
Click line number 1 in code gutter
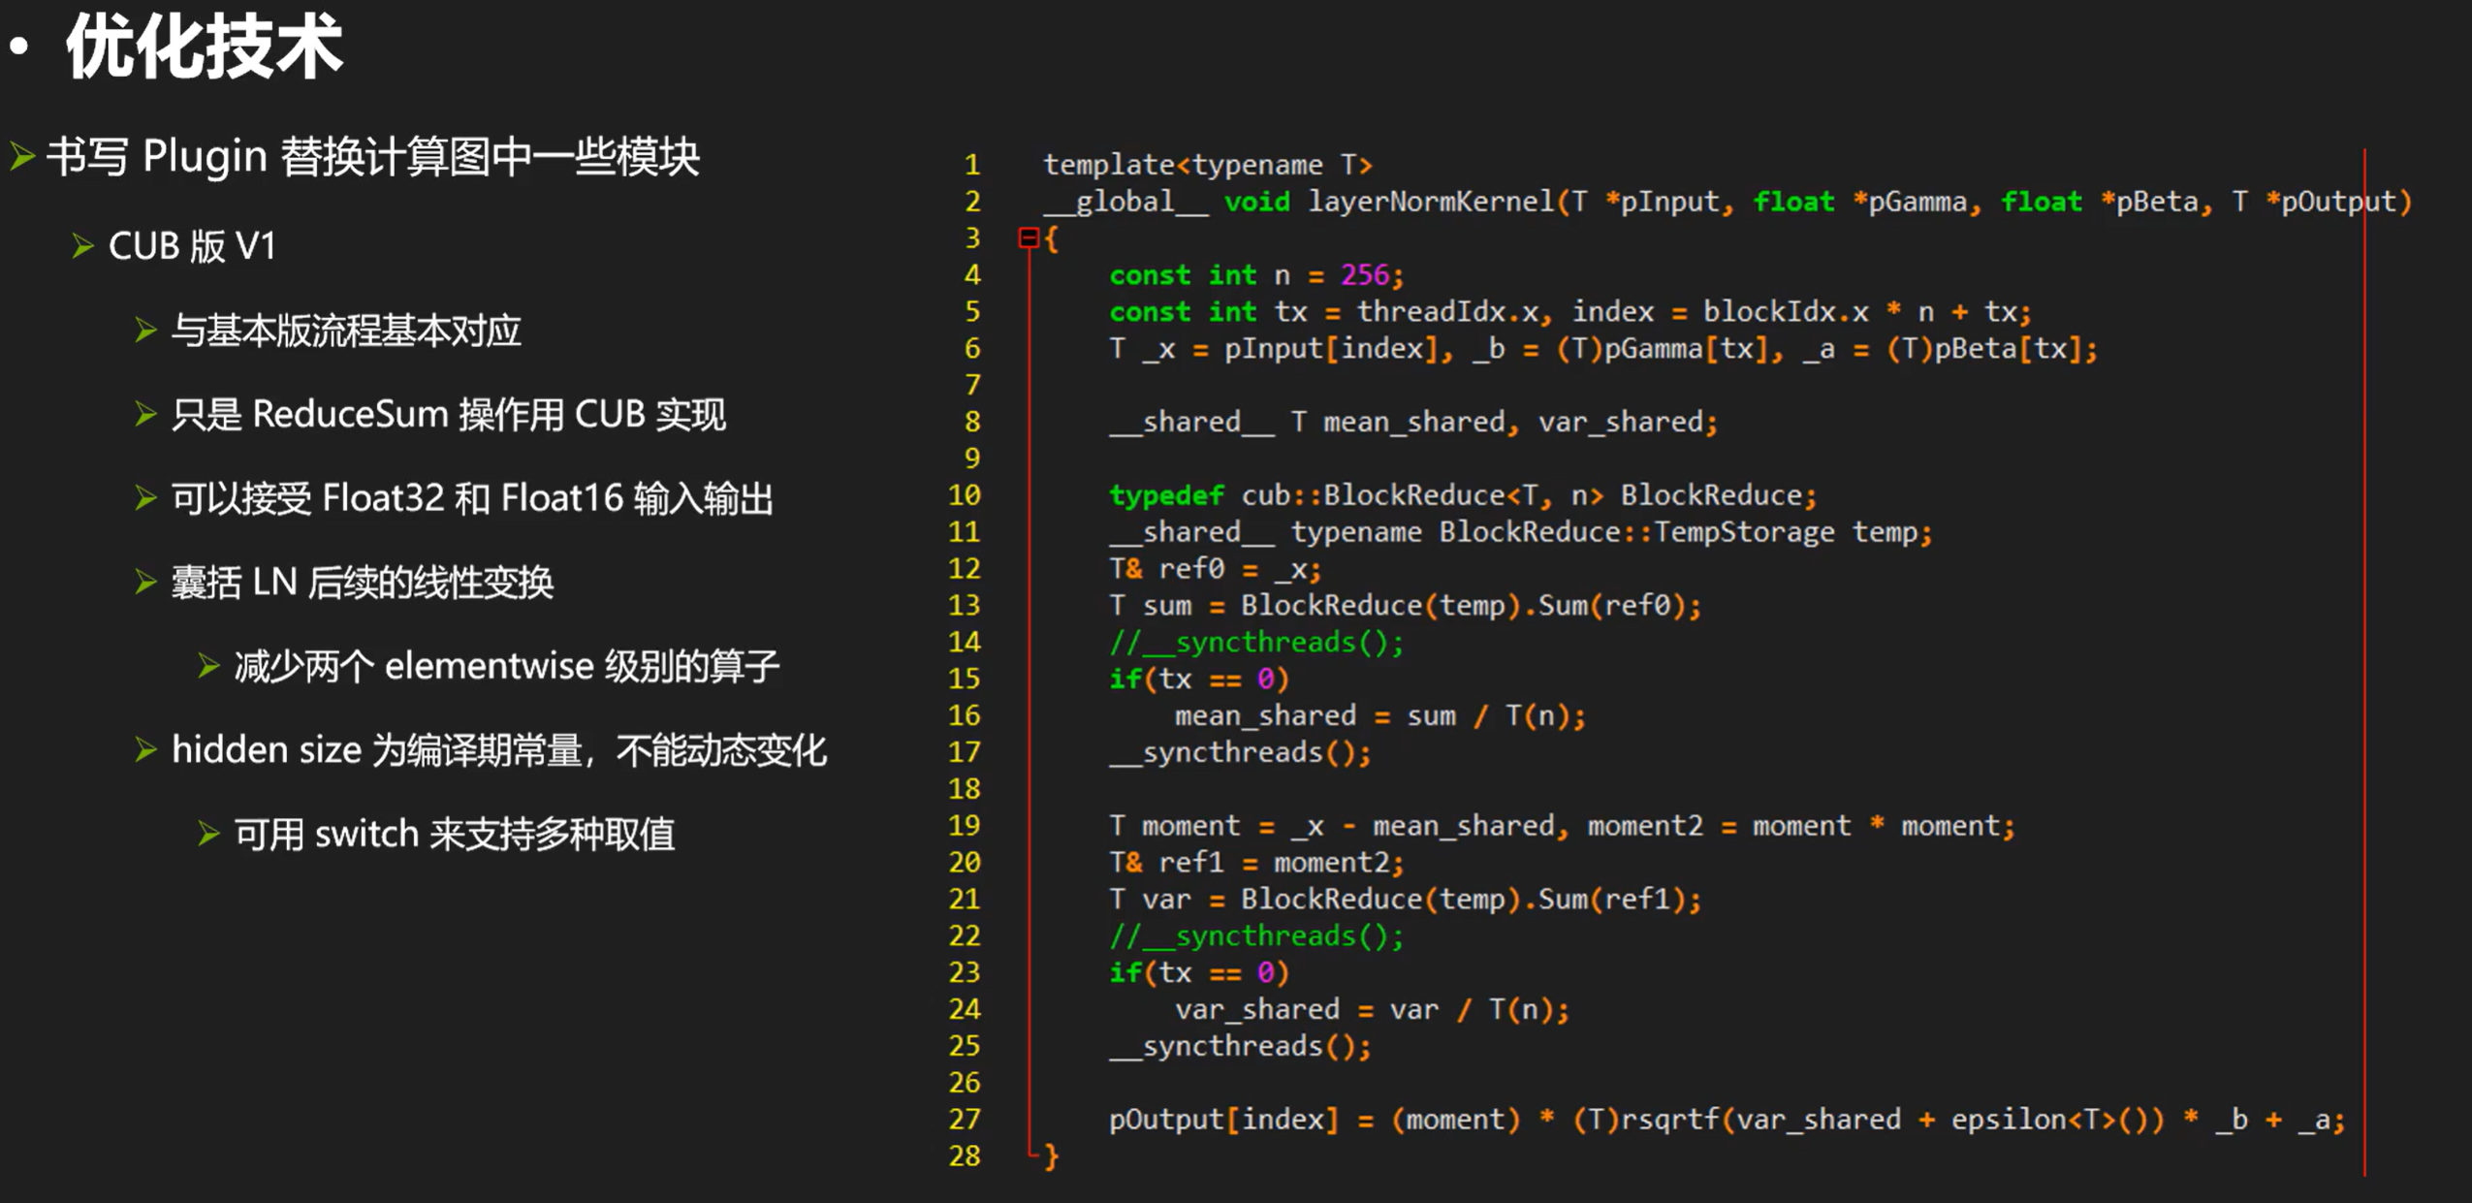coord(971,165)
